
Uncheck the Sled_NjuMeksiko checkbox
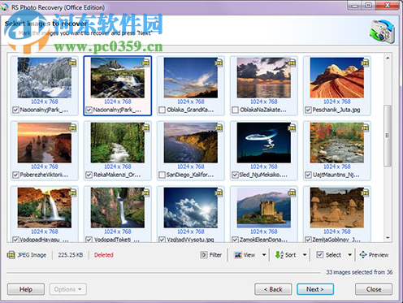point(235,175)
